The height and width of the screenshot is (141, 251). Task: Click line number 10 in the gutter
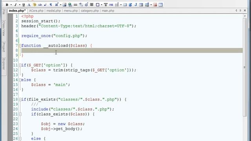(x=16, y=60)
